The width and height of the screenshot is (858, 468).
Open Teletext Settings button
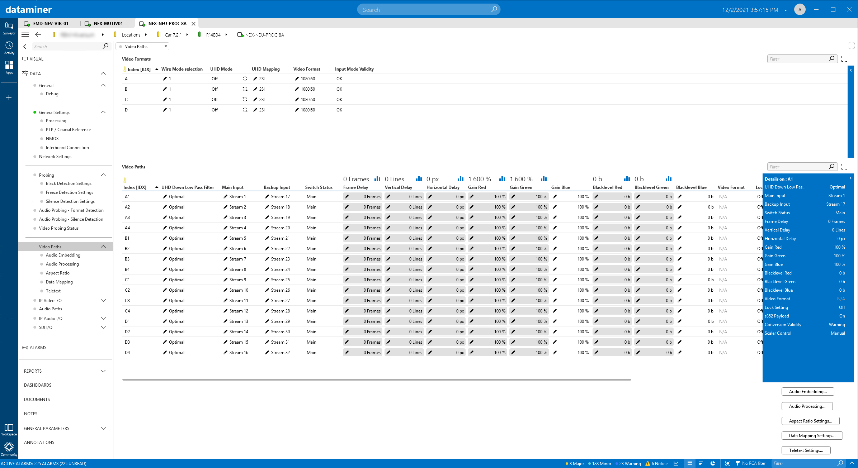[806, 450]
